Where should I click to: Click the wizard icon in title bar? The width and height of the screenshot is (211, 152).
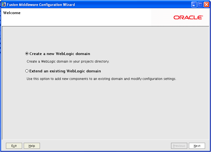point(4,4)
